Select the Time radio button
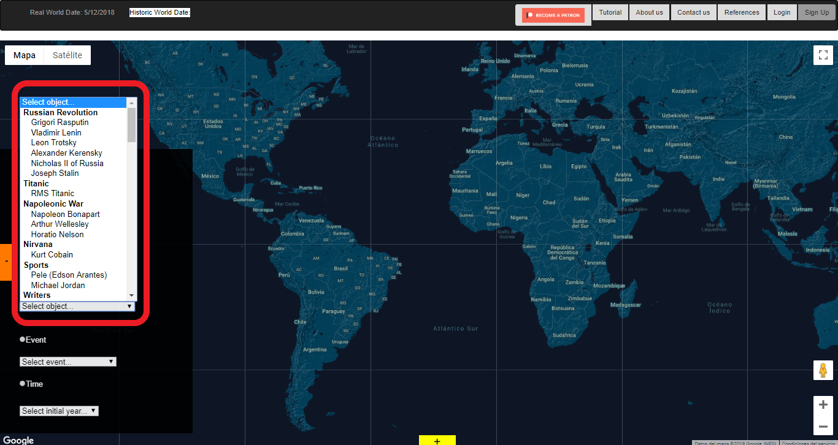838x445 pixels. [x=23, y=384]
